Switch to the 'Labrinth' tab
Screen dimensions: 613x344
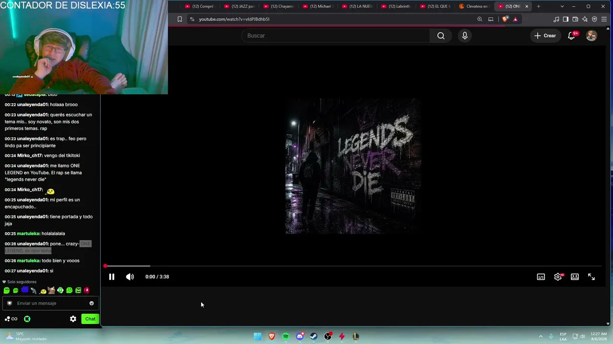397,6
